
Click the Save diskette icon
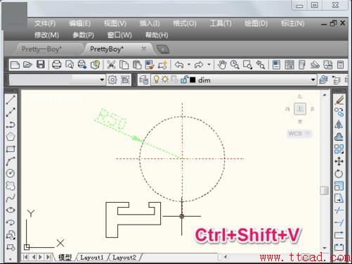click(x=41, y=65)
